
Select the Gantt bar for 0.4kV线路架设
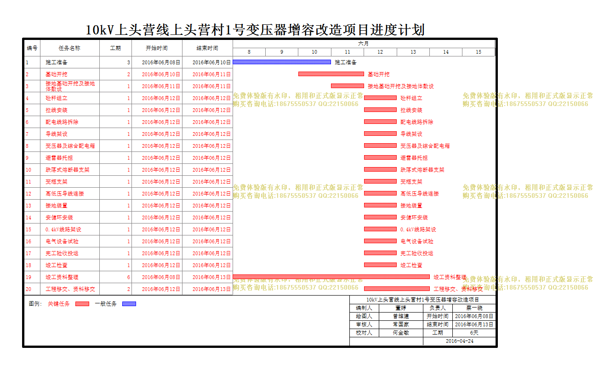tap(380, 229)
